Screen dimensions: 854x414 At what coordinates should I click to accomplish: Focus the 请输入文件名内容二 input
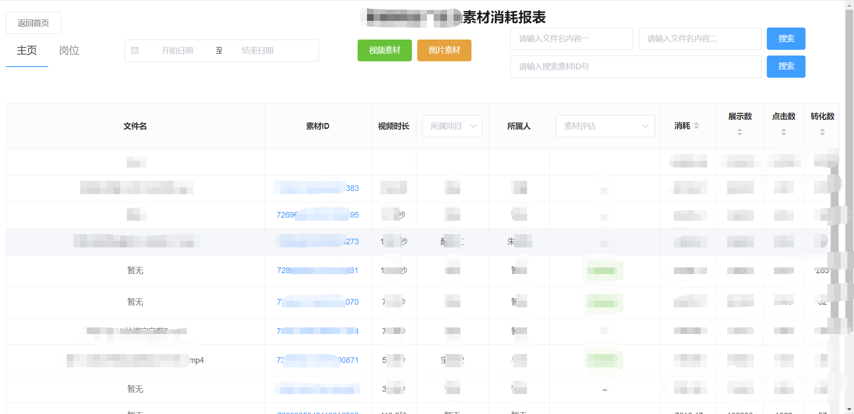[x=700, y=39]
